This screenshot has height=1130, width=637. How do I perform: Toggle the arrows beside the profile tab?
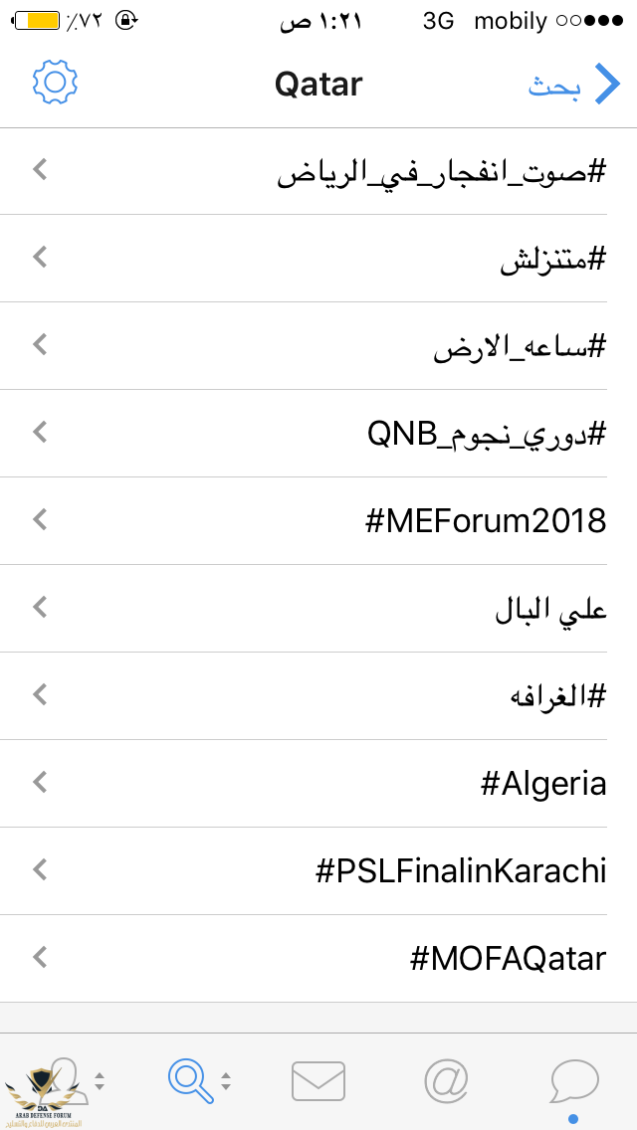[x=100, y=1081]
